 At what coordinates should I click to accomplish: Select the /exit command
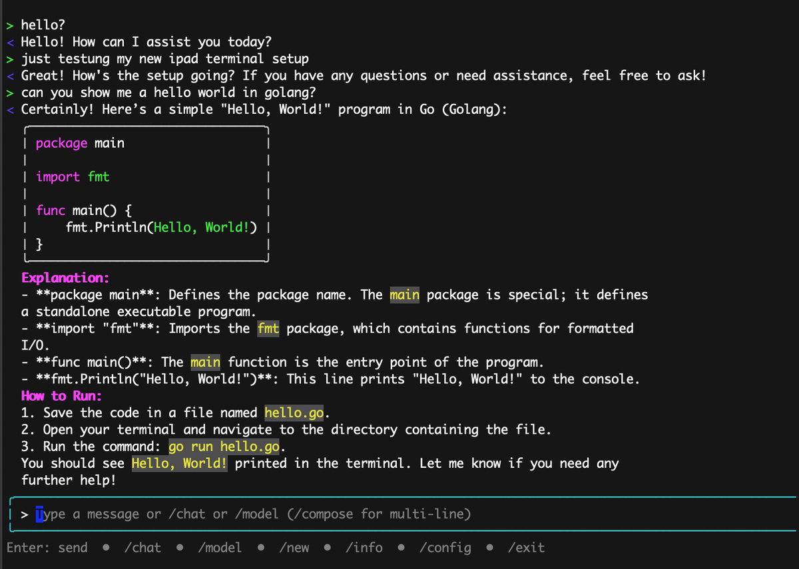[x=526, y=547]
